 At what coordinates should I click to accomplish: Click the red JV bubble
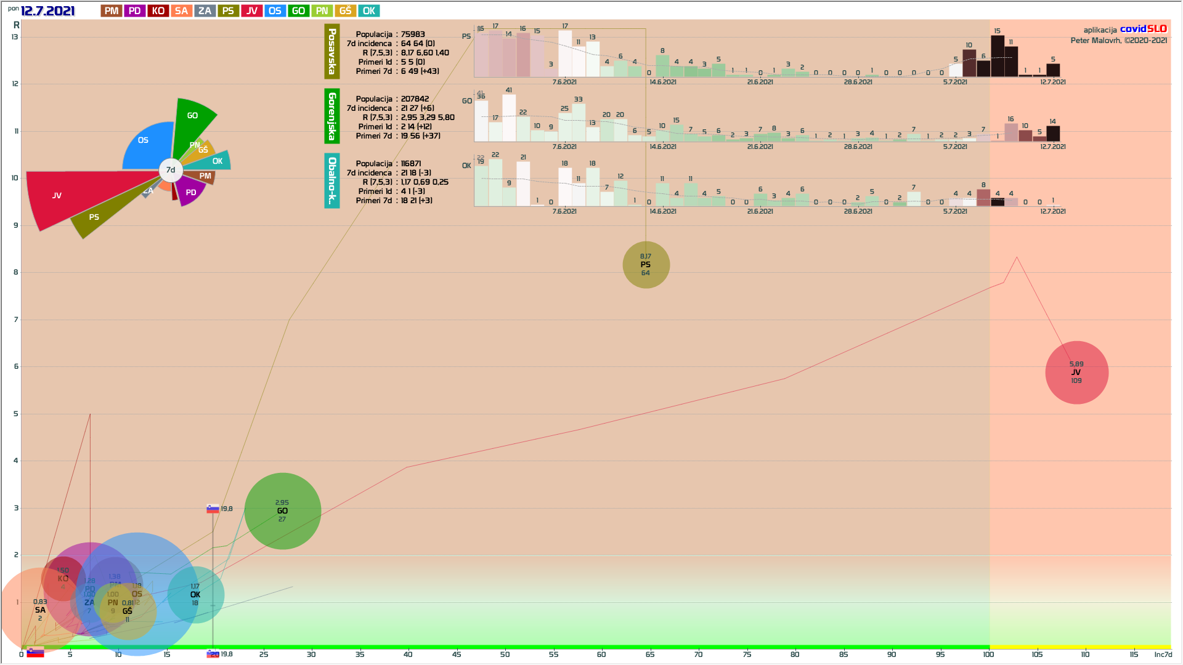(1076, 373)
